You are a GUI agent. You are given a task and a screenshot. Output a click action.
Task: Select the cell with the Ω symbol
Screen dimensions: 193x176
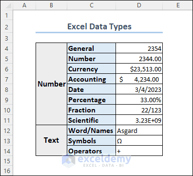(x=139, y=141)
